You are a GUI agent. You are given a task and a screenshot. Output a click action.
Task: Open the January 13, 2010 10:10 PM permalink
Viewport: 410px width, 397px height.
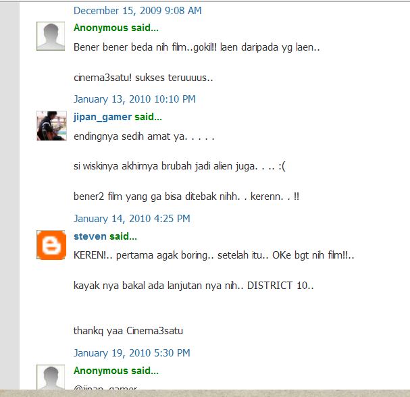[x=134, y=99]
